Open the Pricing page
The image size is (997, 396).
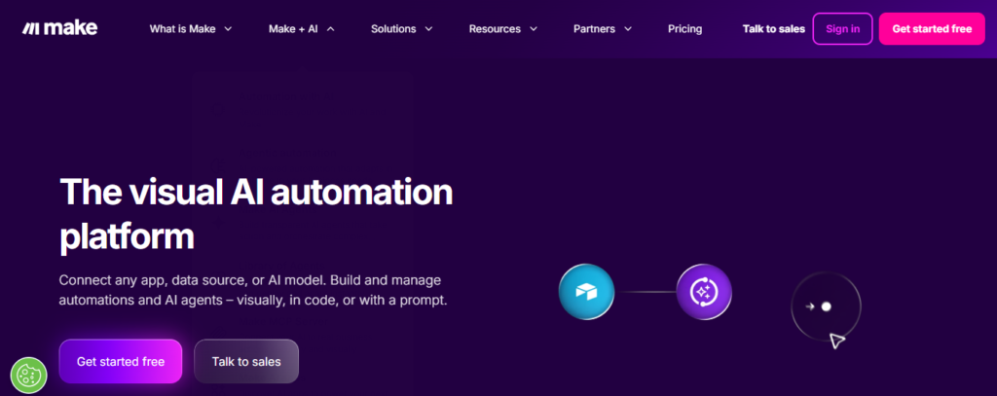click(x=684, y=28)
